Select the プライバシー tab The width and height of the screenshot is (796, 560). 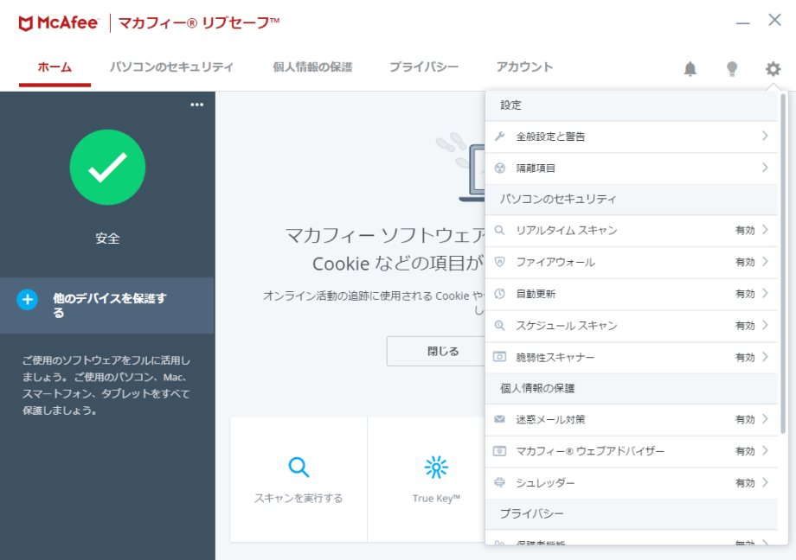[424, 67]
